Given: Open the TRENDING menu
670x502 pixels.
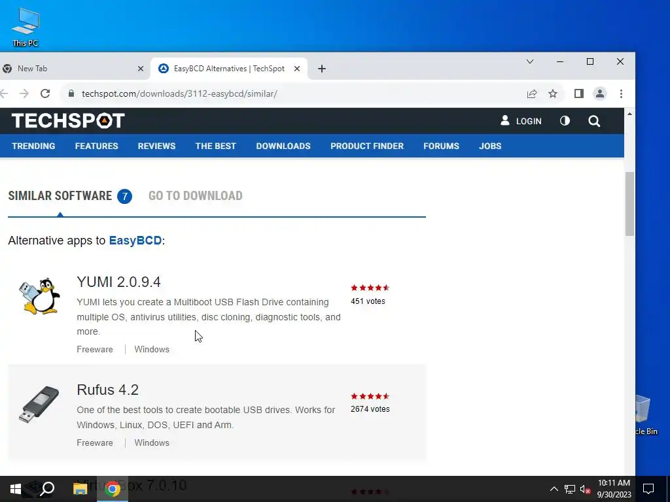Looking at the screenshot, I should (34, 146).
